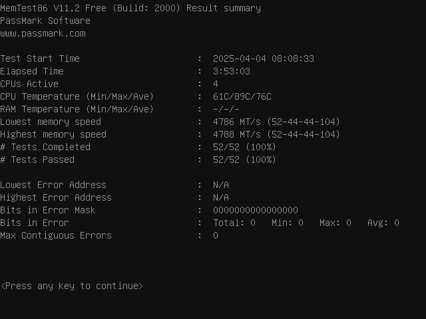
Task: Click the Tests Passed 52/52 value
Action: pyautogui.click(x=244, y=159)
